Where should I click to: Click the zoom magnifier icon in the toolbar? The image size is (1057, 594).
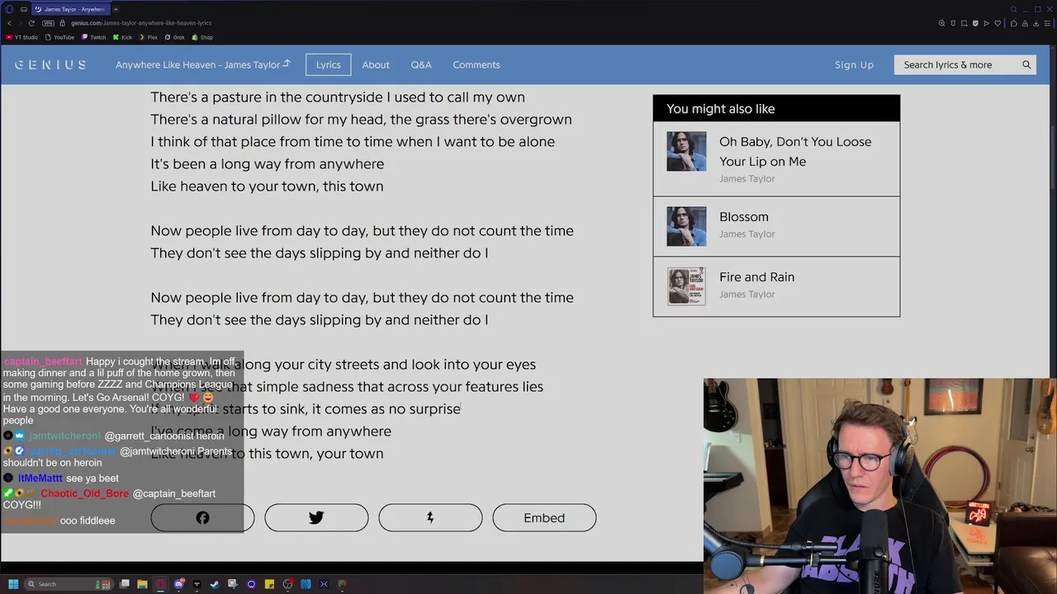[941, 23]
